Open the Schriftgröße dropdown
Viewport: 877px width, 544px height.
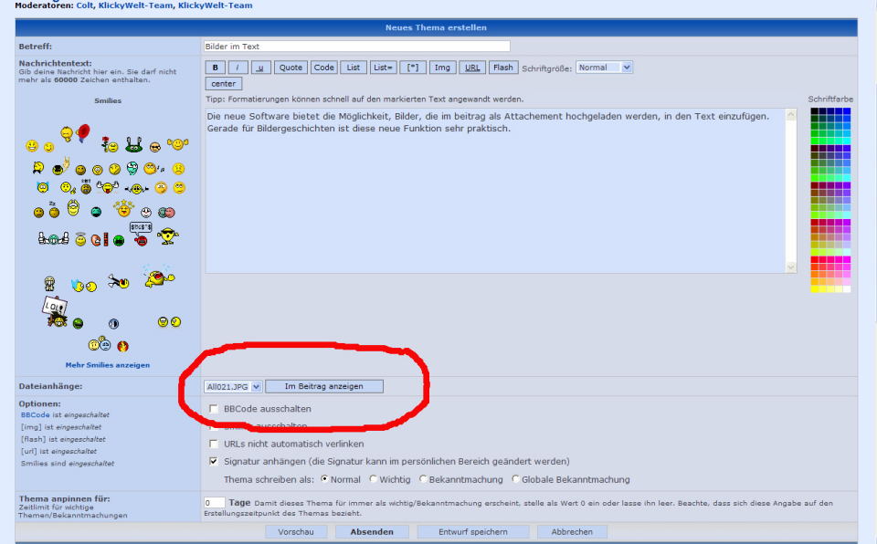603,68
